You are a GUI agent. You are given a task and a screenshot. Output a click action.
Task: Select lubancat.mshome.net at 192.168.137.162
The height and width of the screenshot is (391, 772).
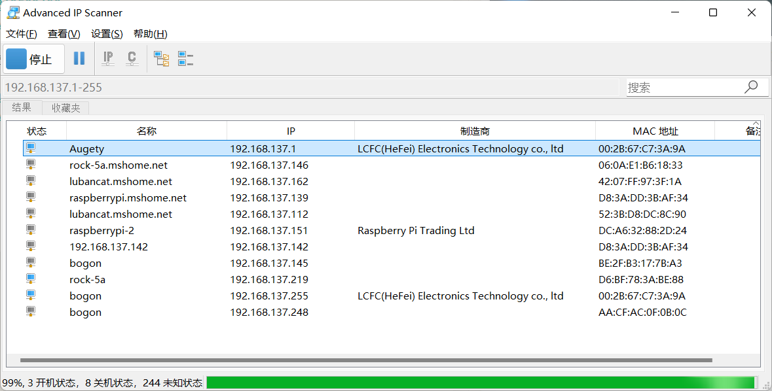pyautogui.click(x=120, y=182)
